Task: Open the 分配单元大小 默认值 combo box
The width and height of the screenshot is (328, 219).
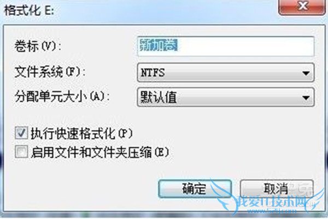Action: [226, 97]
